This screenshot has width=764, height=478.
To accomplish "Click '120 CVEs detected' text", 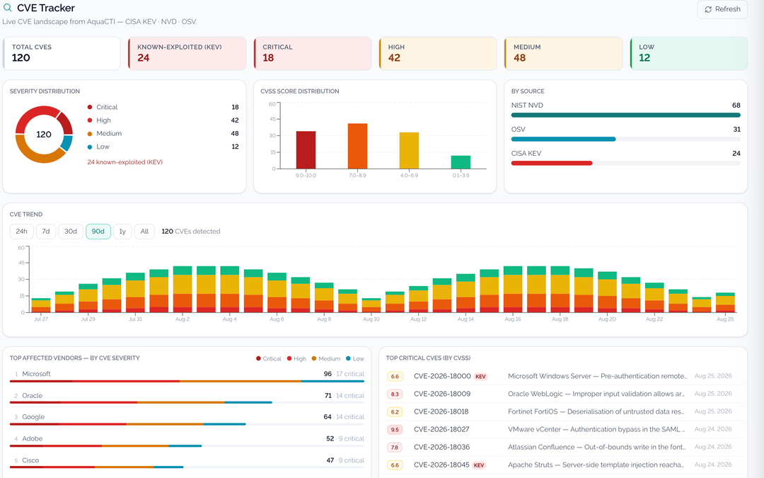I will (191, 231).
